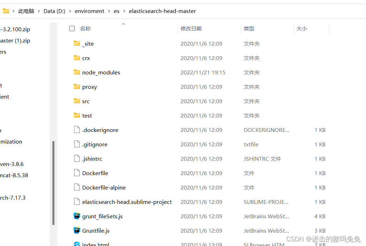Image resolution: width=366 pixels, height=246 pixels.
Task: Select the crx folder name
Action: click(86, 58)
